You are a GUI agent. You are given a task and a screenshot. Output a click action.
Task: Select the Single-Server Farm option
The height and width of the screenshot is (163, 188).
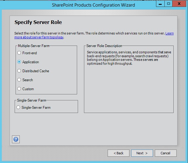point(33,108)
